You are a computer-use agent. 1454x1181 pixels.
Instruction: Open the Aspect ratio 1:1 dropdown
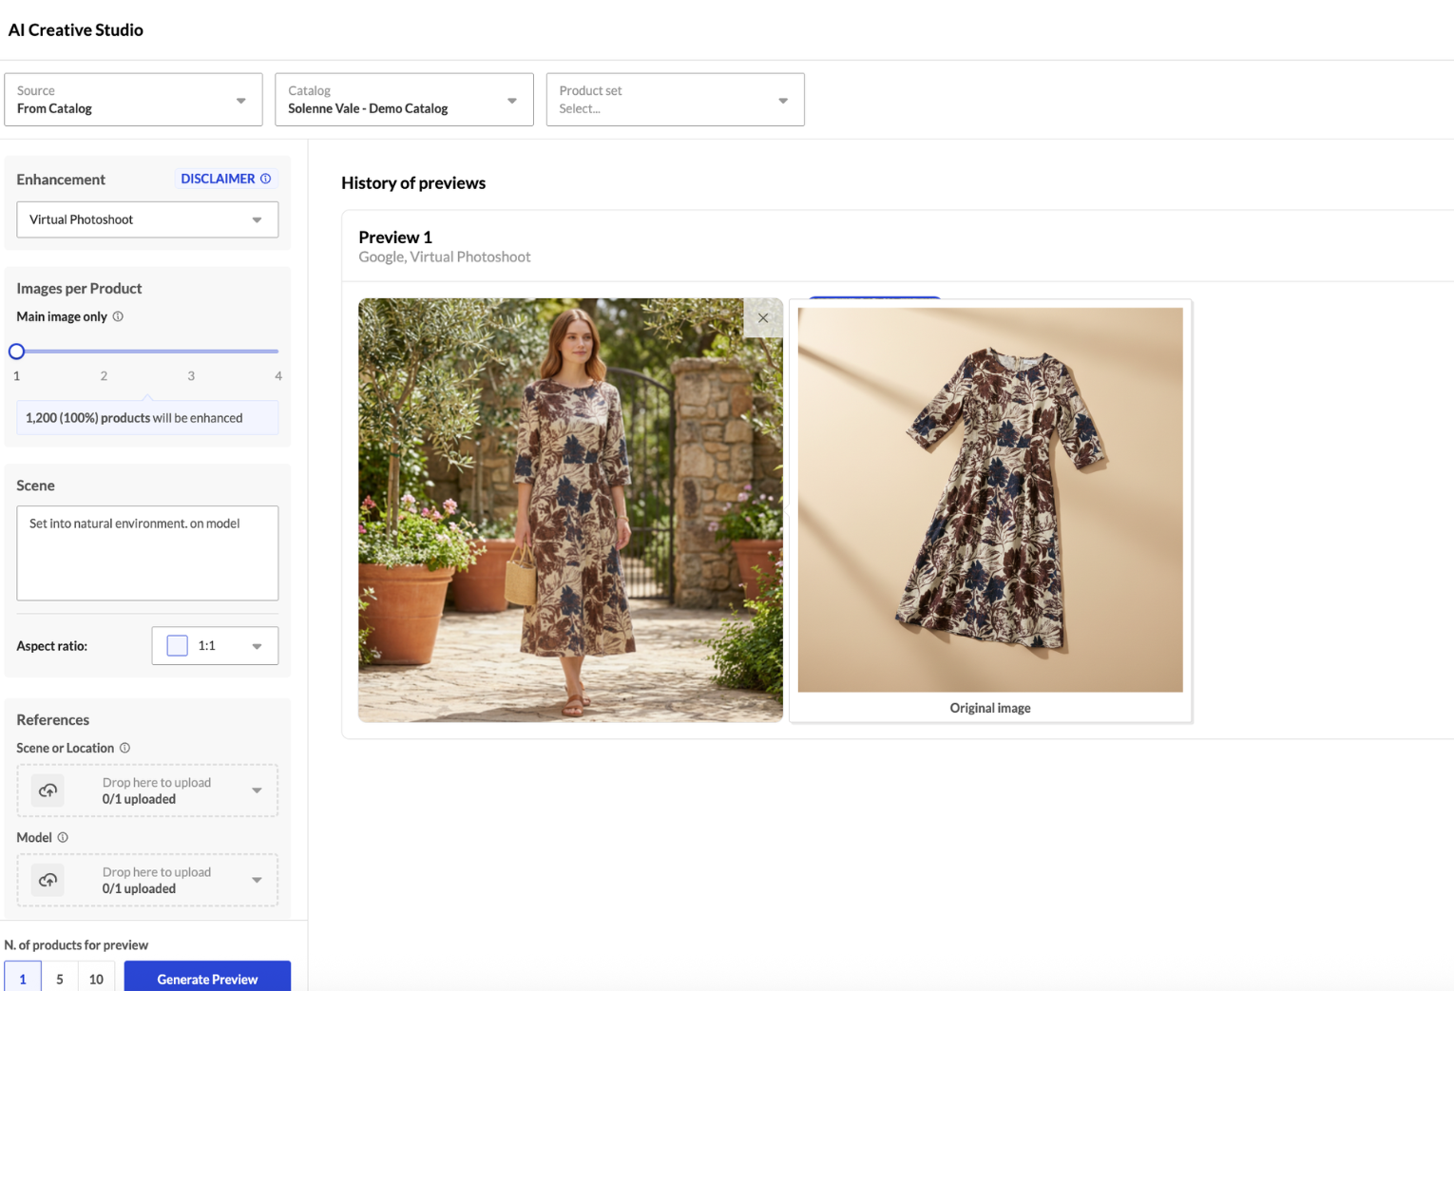click(215, 646)
